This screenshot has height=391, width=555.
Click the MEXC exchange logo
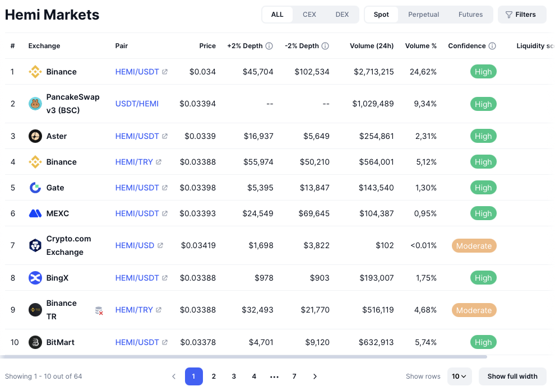tap(35, 213)
